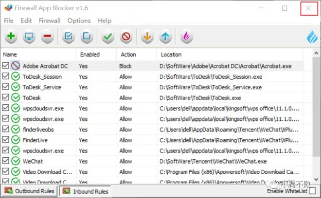Screen dimensions: 321x198
Task: Click the scrollbar down arrow
Action: 316,180
